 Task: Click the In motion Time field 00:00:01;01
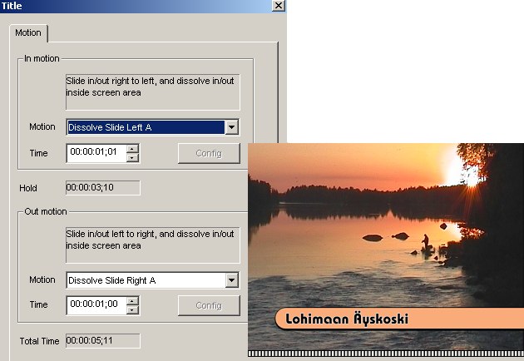coord(96,153)
